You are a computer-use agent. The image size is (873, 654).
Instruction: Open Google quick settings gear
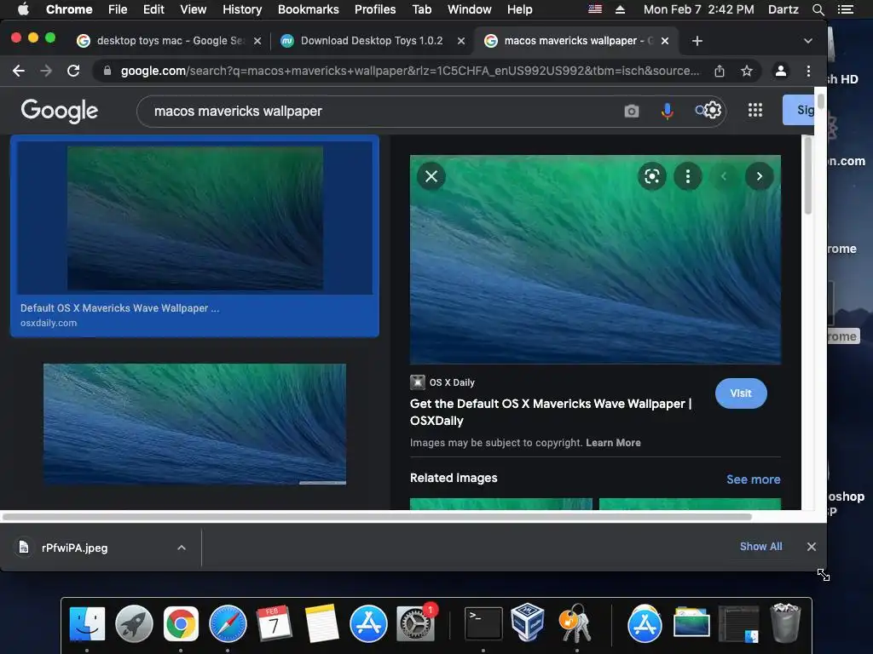[x=712, y=110]
